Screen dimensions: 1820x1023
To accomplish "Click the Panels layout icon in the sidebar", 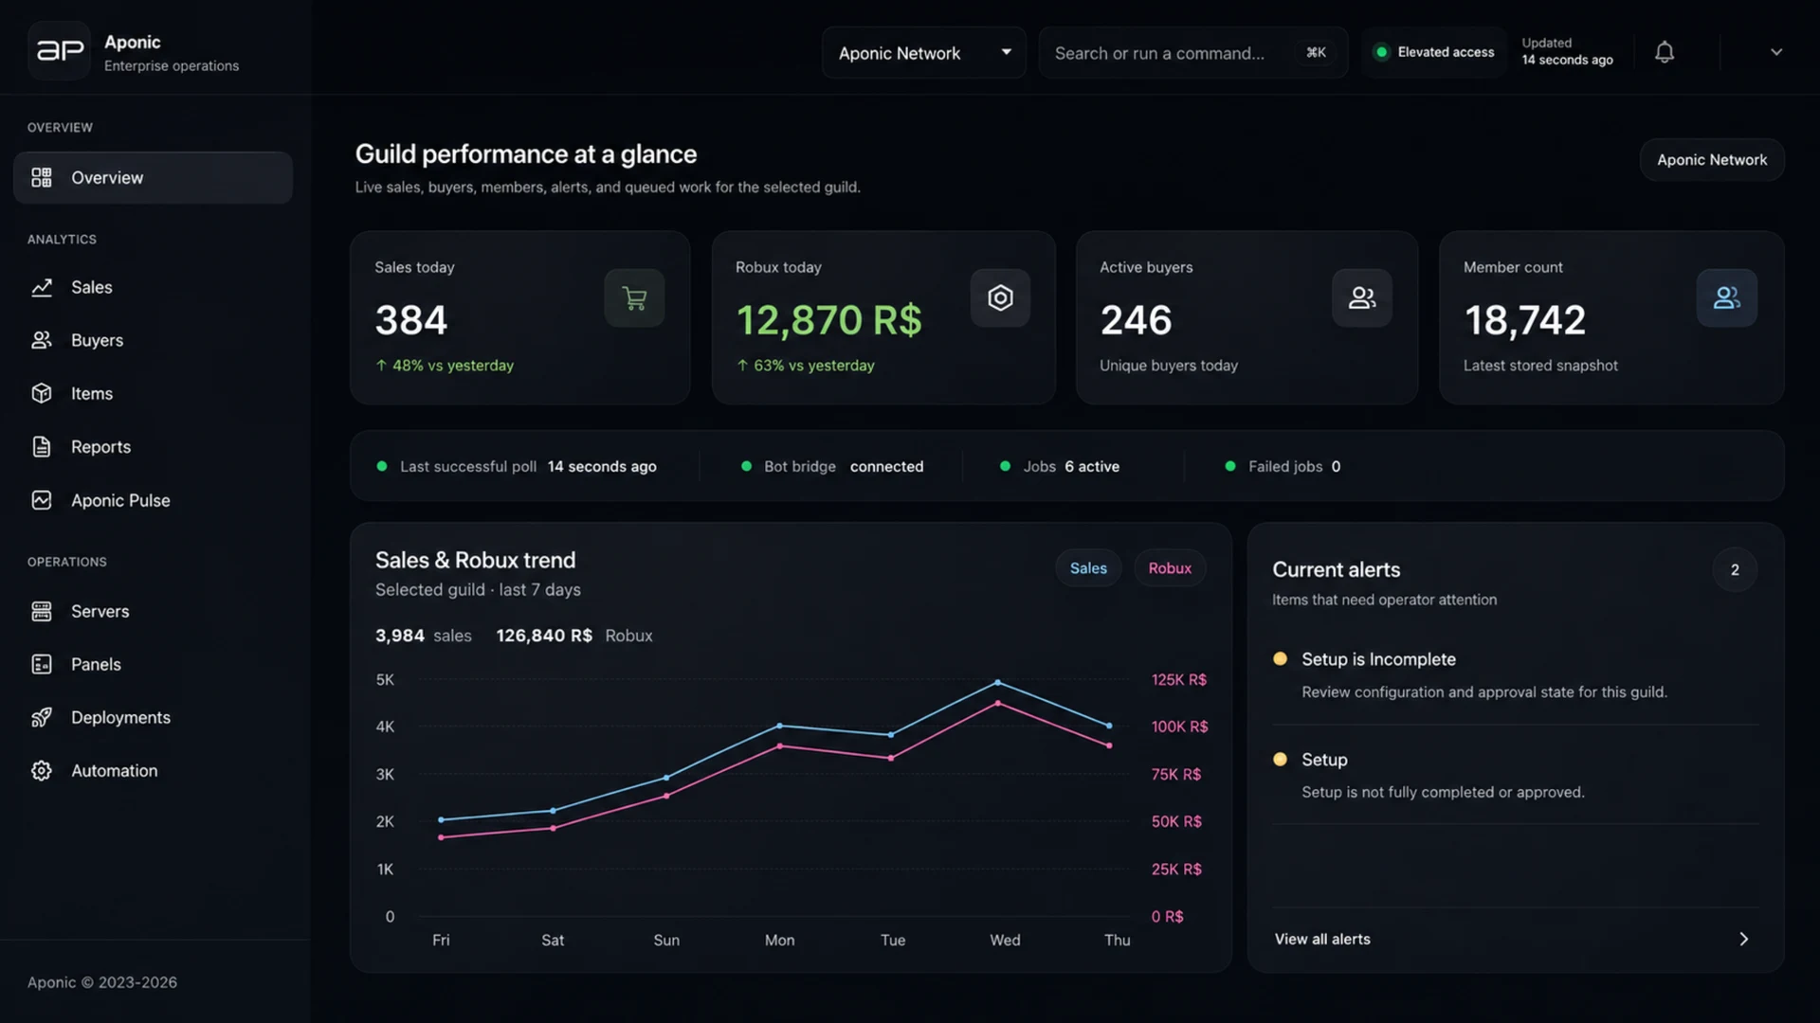I will pyautogui.click(x=42, y=664).
